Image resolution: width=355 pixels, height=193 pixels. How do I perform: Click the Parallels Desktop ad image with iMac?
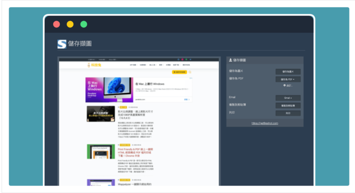tap(109, 90)
